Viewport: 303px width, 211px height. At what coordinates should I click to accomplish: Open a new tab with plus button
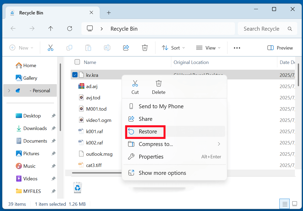(x=109, y=13)
